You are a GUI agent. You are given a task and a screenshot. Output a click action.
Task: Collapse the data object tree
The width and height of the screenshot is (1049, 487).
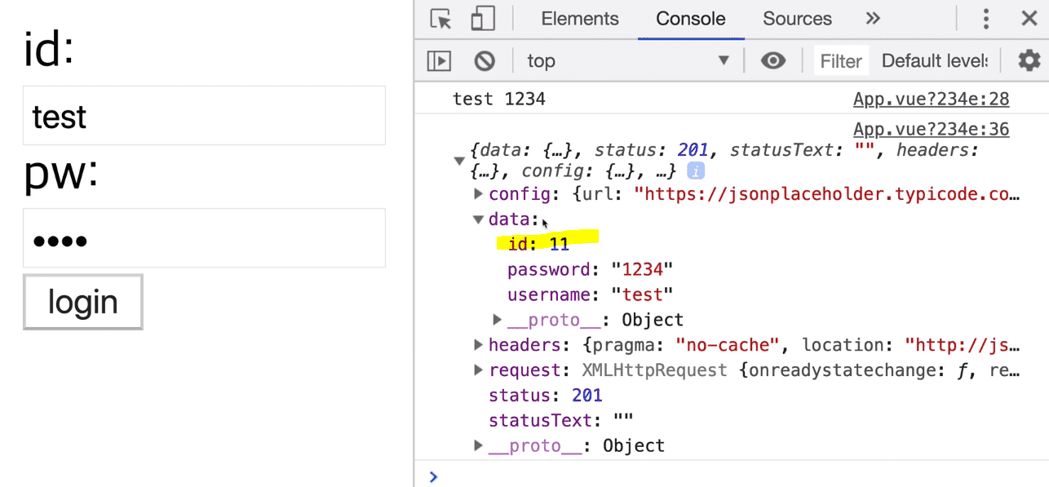point(479,219)
